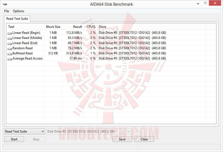Select the Read Test Suite tab
The height and width of the screenshot is (152, 223).
17,19
